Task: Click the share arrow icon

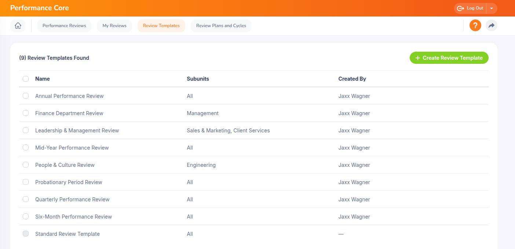Action: (492, 26)
